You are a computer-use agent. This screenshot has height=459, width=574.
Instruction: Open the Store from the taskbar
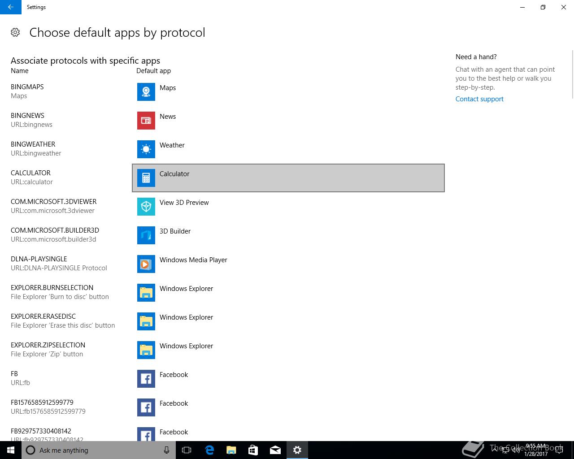(253, 450)
